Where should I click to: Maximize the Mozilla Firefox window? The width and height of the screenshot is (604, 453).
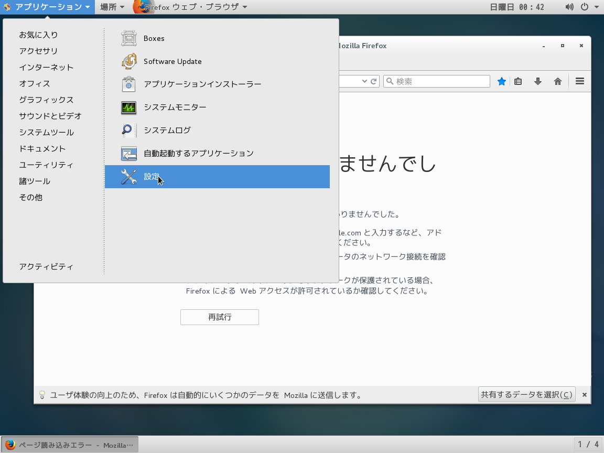coord(563,46)
